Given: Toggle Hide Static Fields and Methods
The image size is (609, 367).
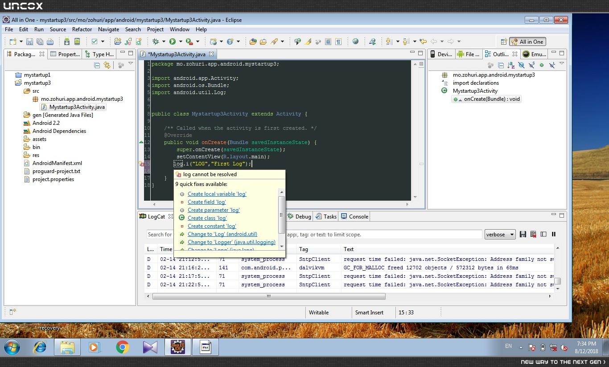Looking at the screenshot, I should (531, 65).
